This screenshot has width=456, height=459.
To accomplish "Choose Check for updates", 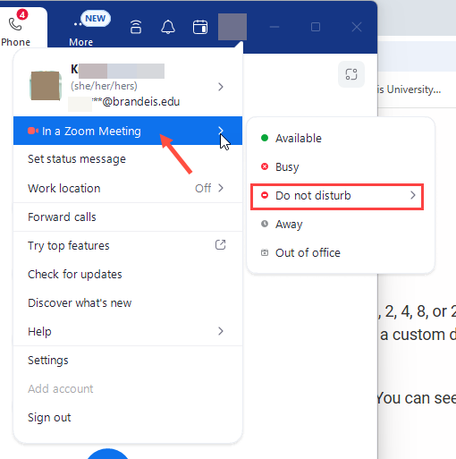I will pos(128,274).
